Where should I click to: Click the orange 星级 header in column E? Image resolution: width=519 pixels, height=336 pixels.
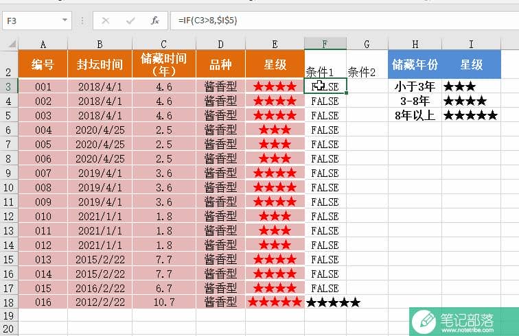[x=275, y=64]
